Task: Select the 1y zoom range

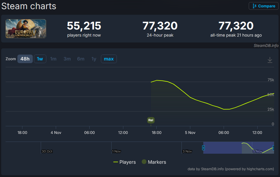Action: [x=94, y=59]
